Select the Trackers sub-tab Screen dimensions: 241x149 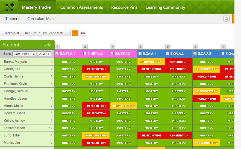pos(12,19)
